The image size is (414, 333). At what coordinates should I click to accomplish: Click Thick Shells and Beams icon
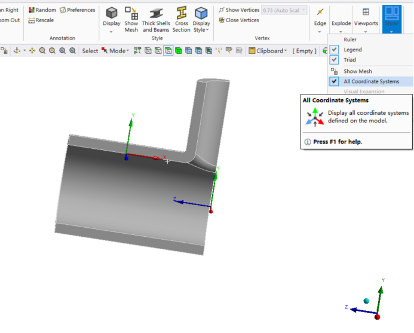(x=156, y=18)
